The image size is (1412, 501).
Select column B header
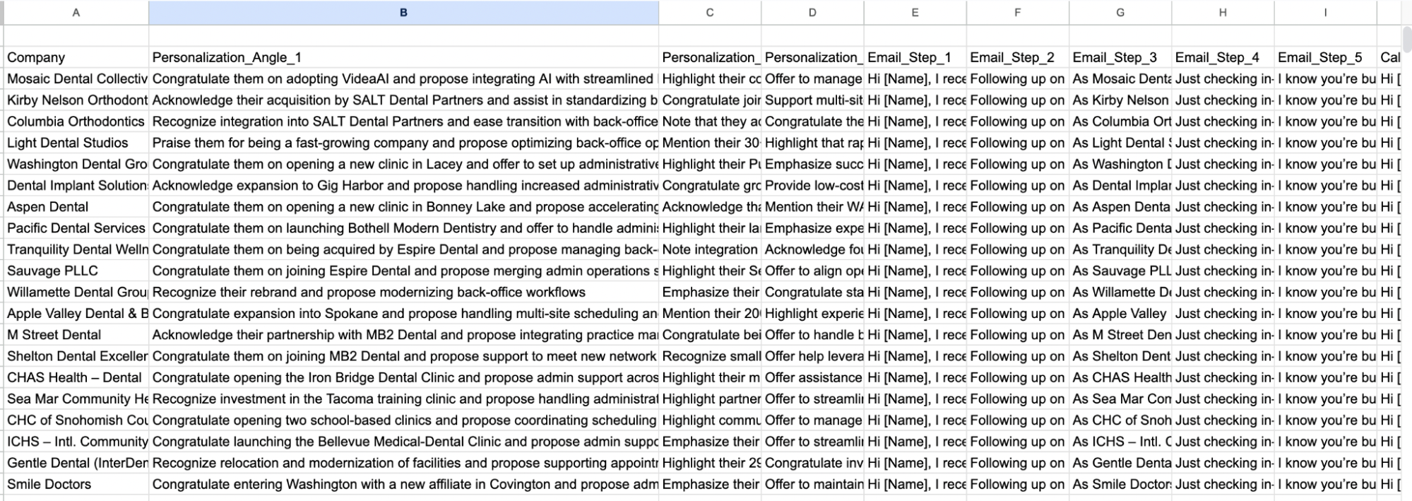(403, 13)
